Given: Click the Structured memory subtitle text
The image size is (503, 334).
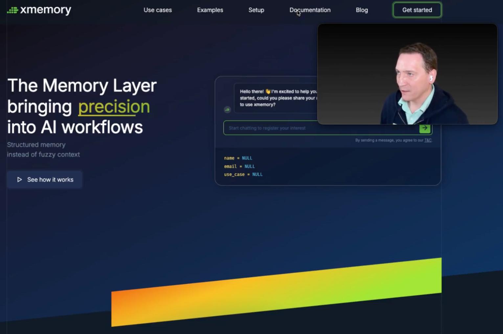Looking at the screenshot, I should tap(36, 145).
